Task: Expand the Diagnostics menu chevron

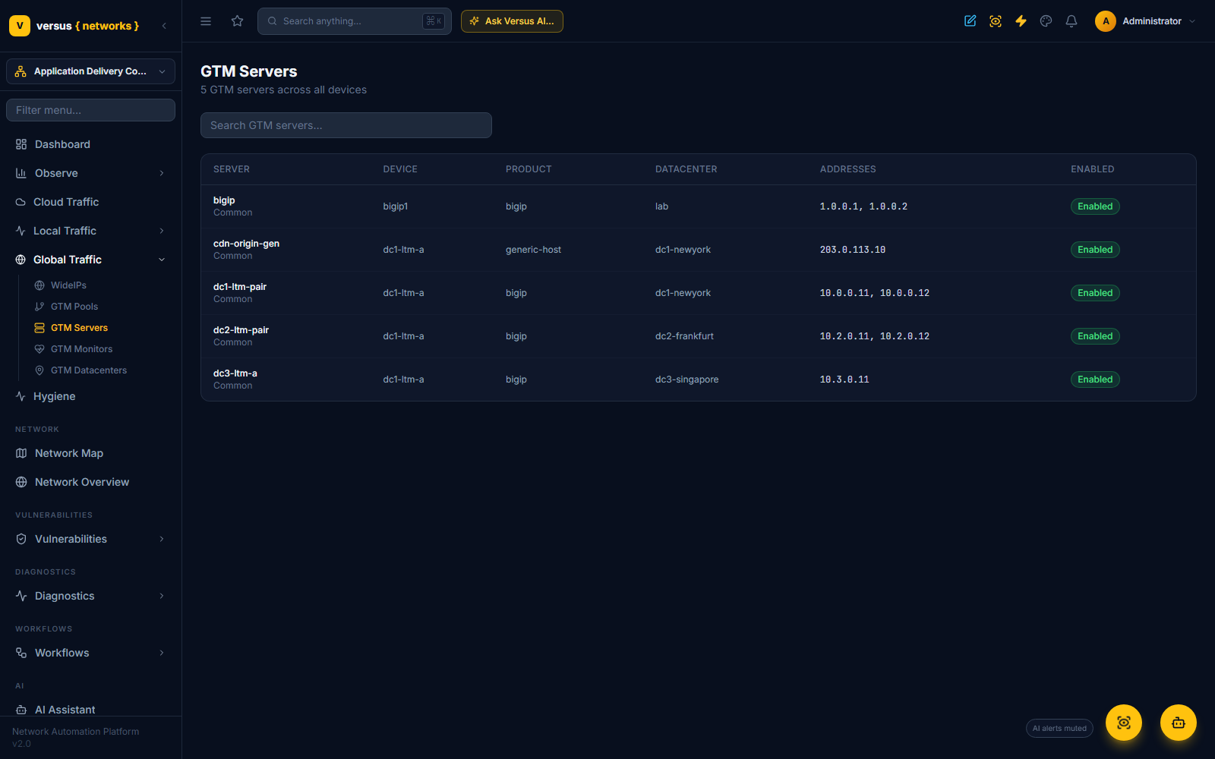Action: point(162,596)
